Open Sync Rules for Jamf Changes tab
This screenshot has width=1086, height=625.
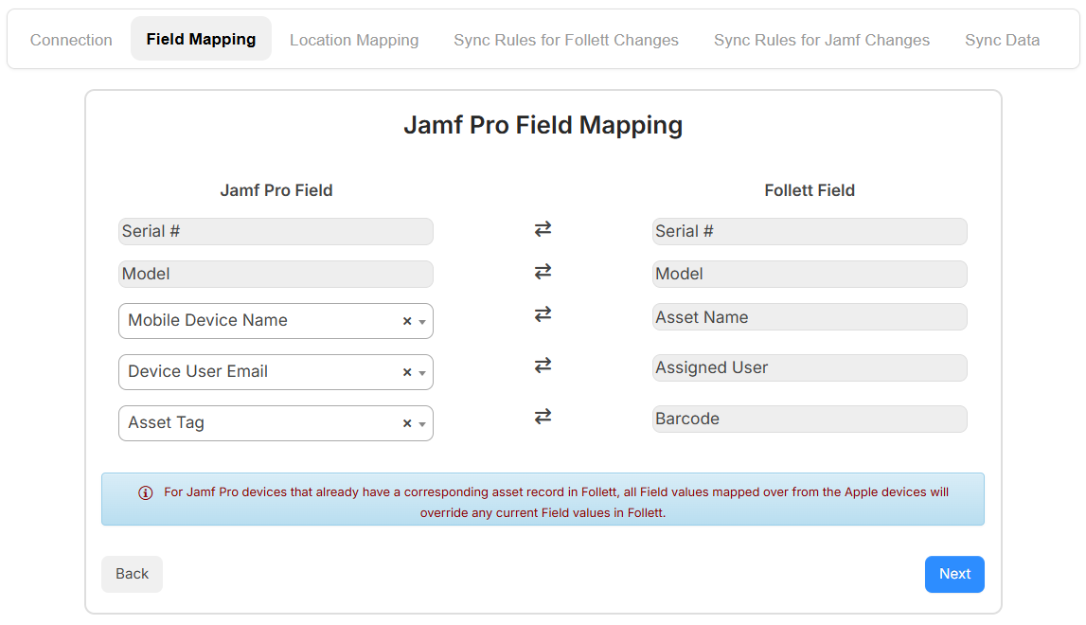(822, 40)
